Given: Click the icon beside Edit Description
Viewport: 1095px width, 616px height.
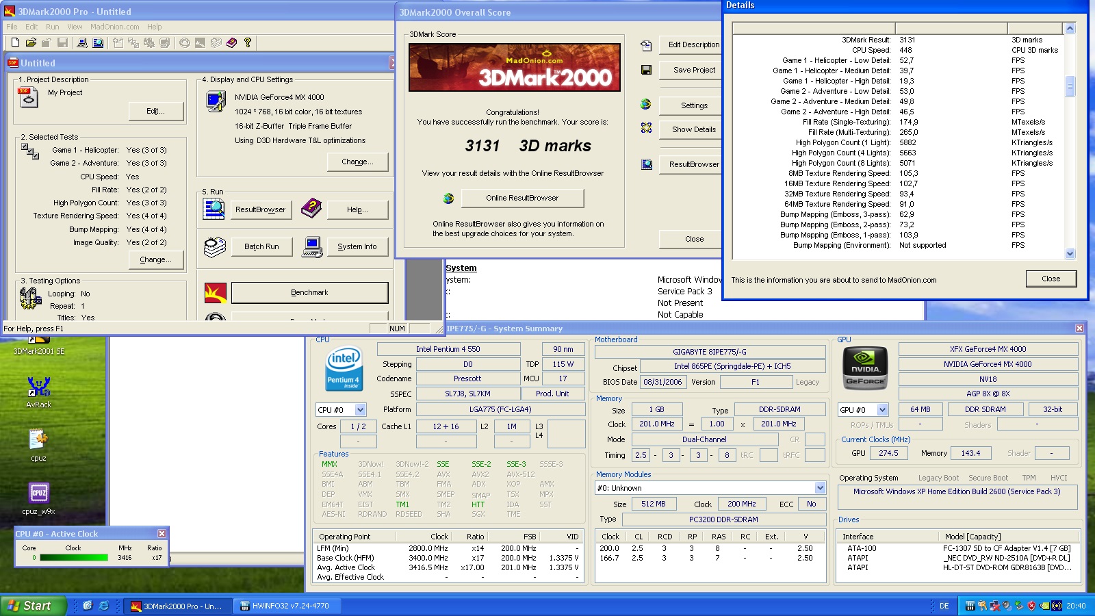Looking at the screenshot, I should click(x=646, y=46).
